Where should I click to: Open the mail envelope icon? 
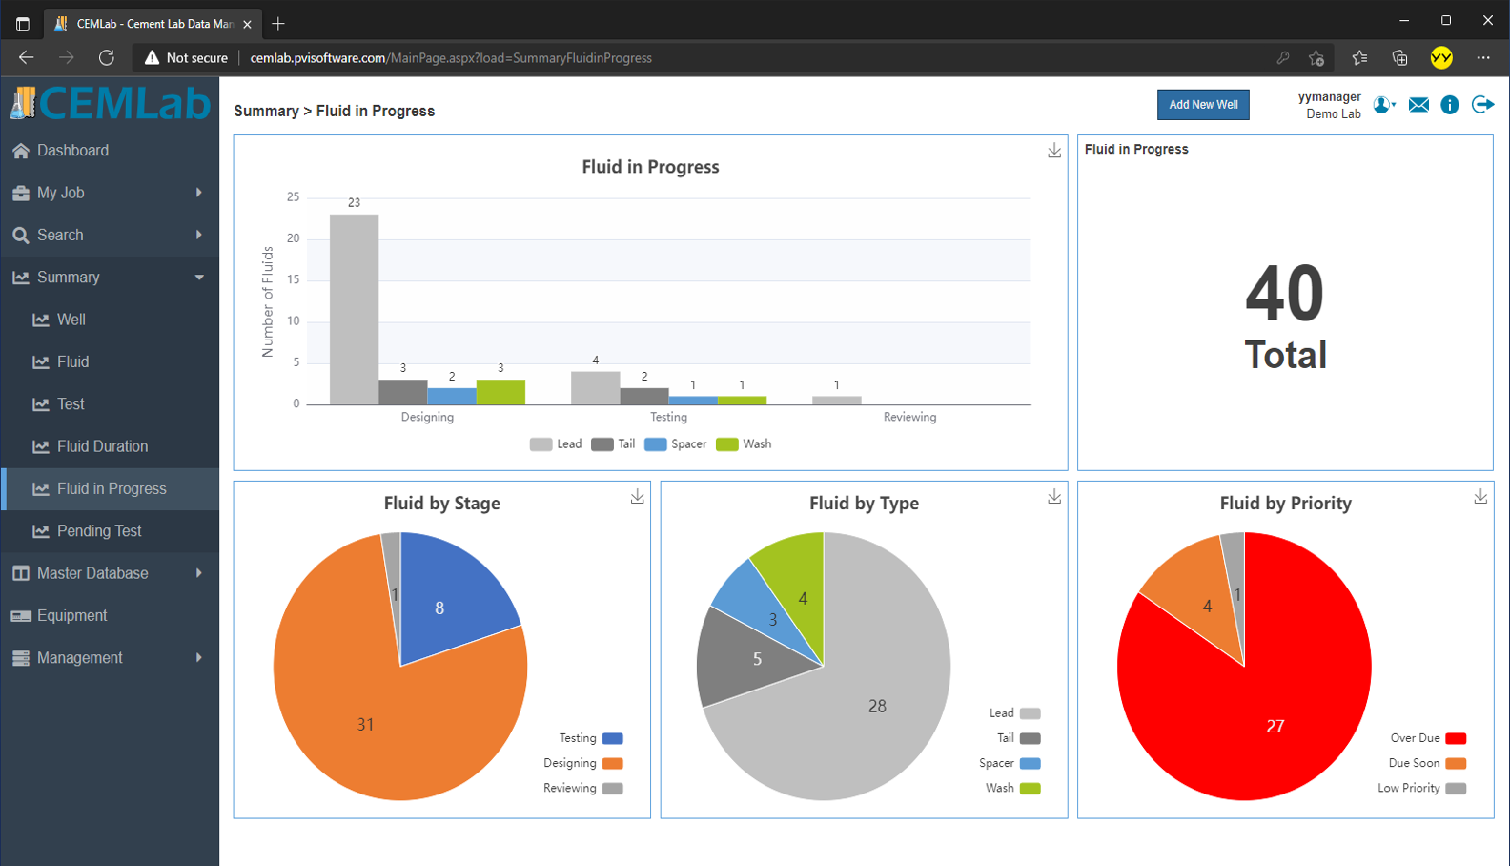[1418, 105]
